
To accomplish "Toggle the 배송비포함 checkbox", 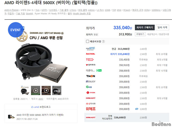I will (x=87, y=41).
